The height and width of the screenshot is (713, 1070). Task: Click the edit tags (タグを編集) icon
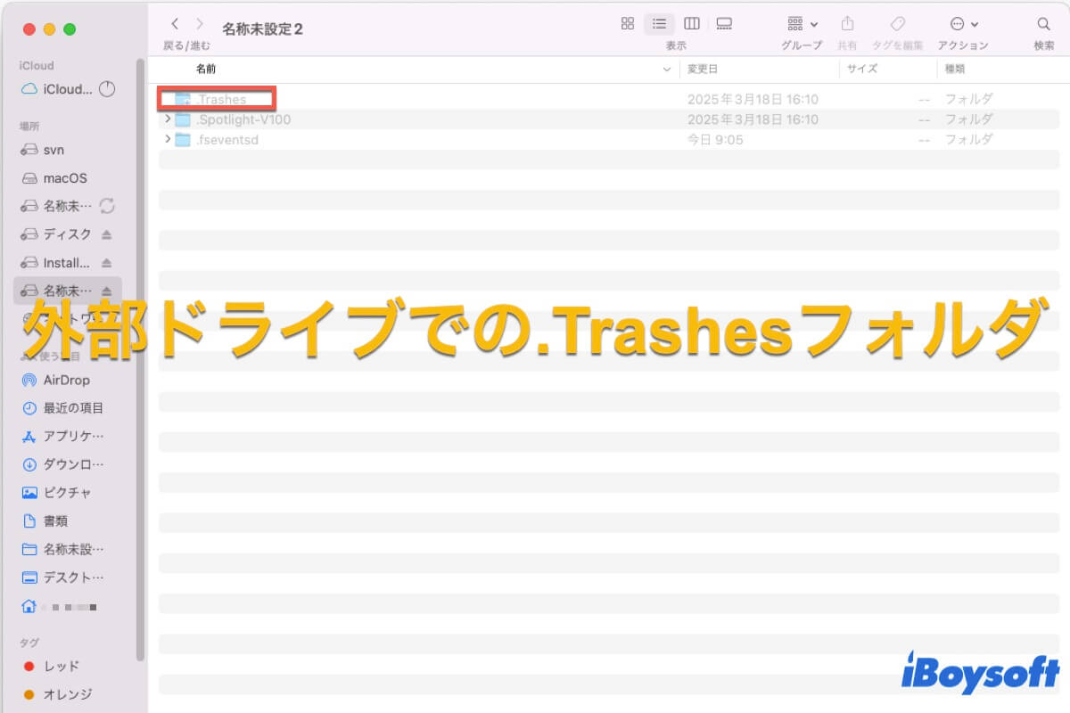tap(898, 24)
